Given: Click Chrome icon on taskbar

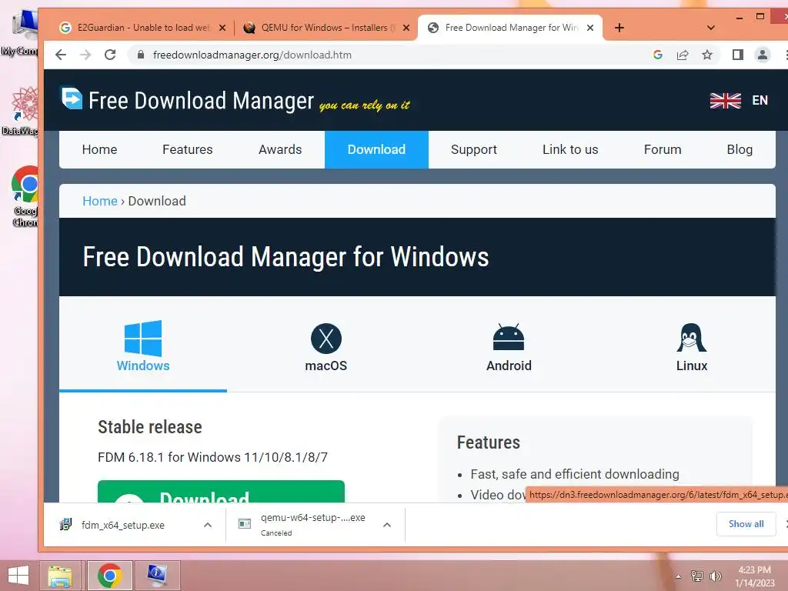Looking at the screenshot, I should click(109, 576).
